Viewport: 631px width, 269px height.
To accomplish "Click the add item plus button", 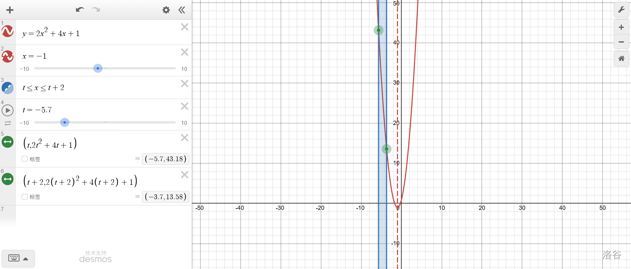I will 10,10.
